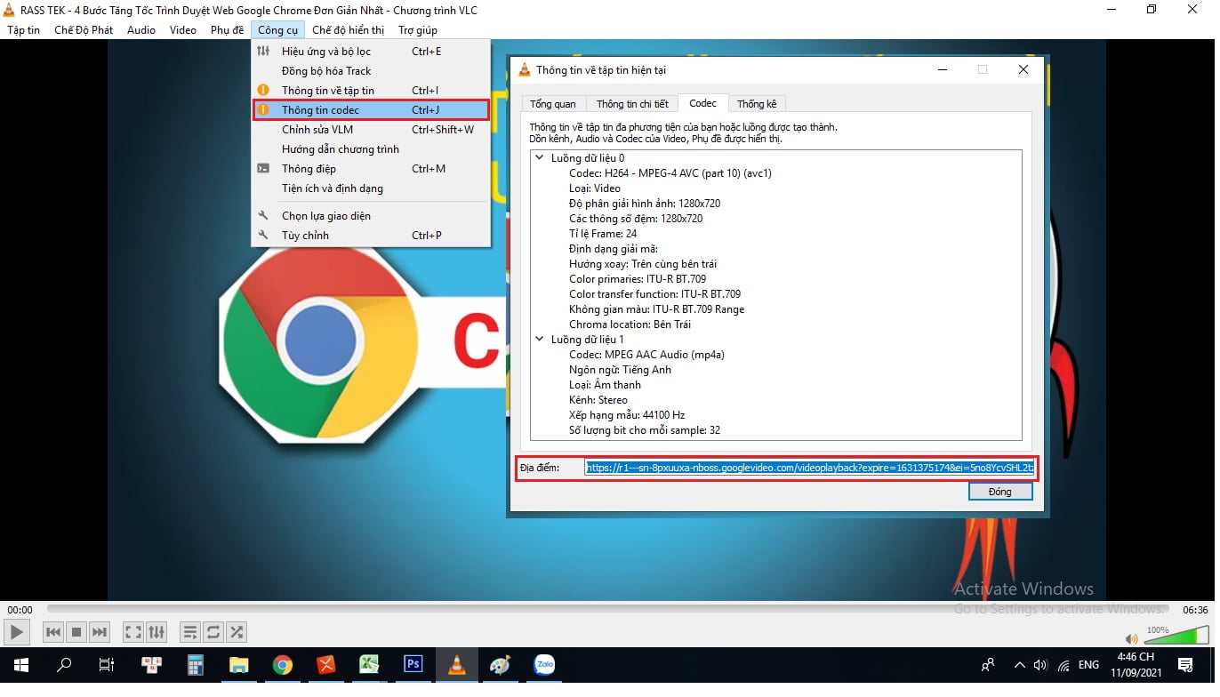Toggle loop repeat mode

pyautogui.click(x=213, y=632)
